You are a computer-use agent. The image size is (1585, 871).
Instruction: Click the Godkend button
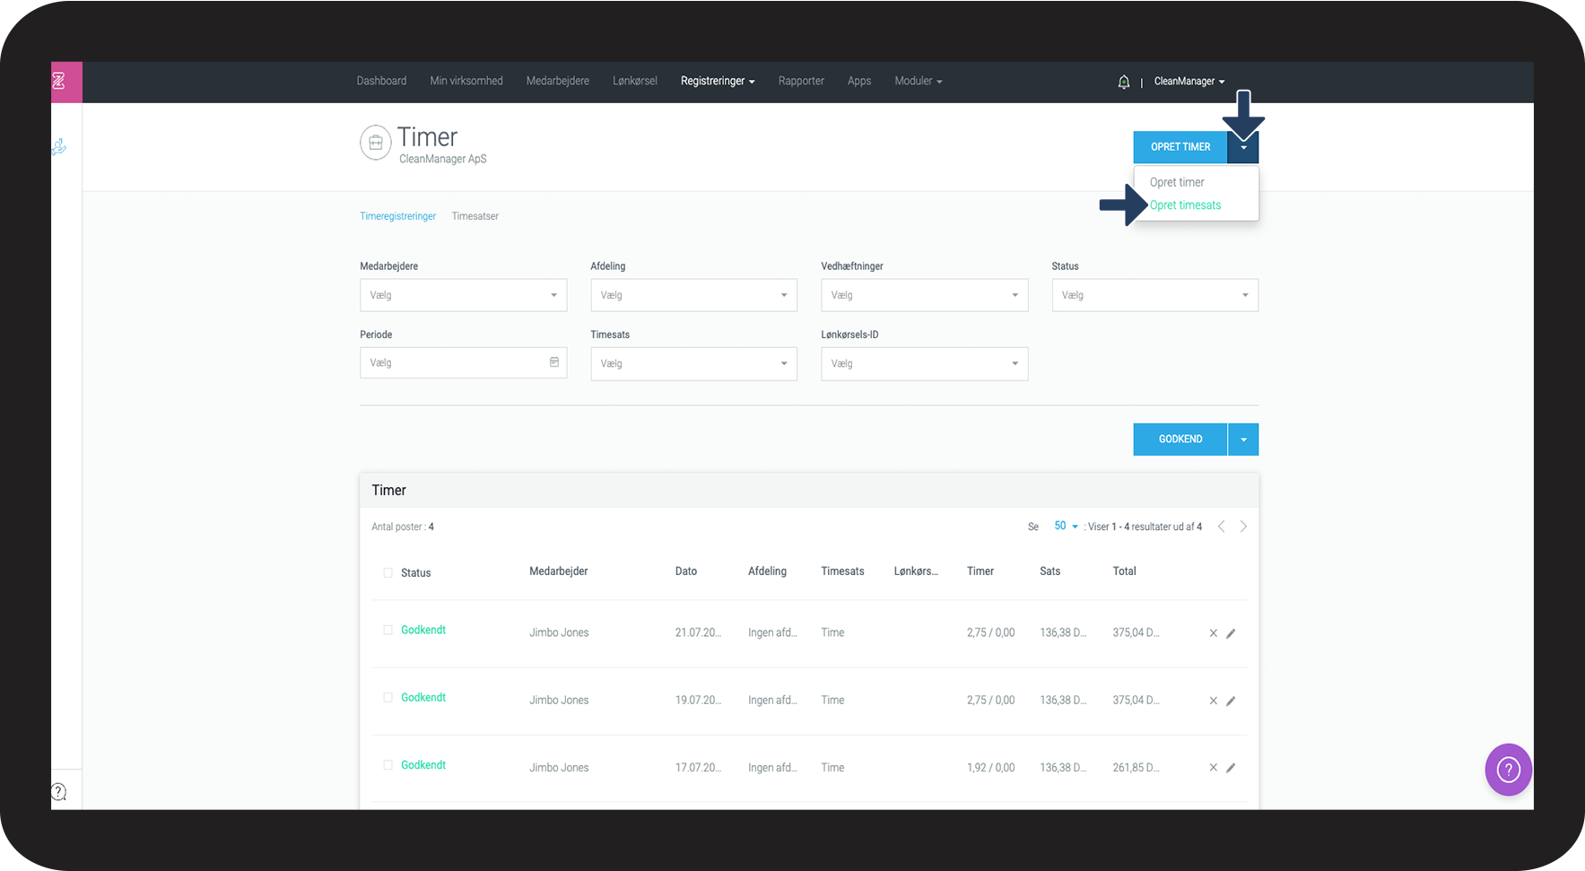(1180, 440)
